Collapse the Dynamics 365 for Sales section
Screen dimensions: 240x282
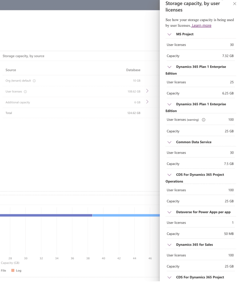pos(169,245)
